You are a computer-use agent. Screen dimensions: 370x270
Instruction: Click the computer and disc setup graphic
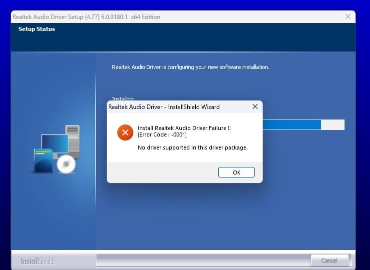[56, 149]
